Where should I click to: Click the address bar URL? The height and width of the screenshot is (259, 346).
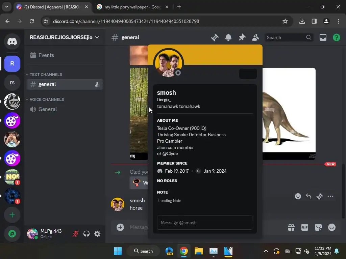pos(126,21)
